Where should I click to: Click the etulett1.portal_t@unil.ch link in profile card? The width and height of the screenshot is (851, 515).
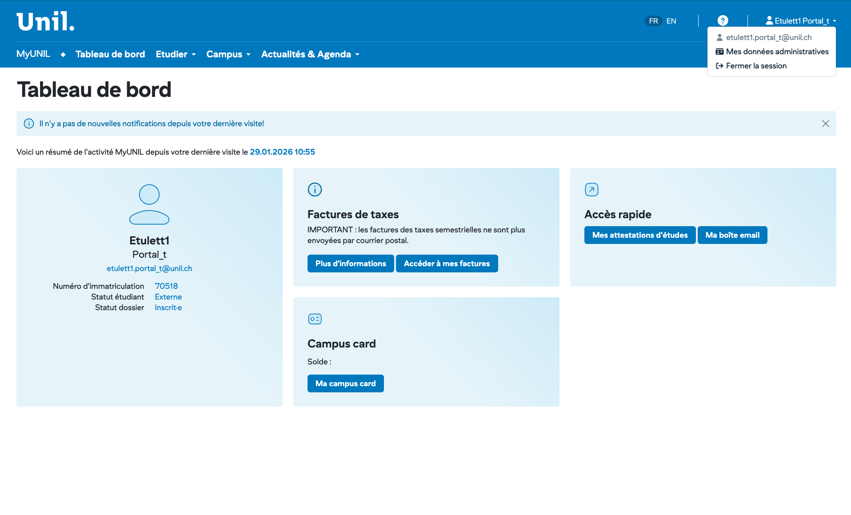point(149,268)
